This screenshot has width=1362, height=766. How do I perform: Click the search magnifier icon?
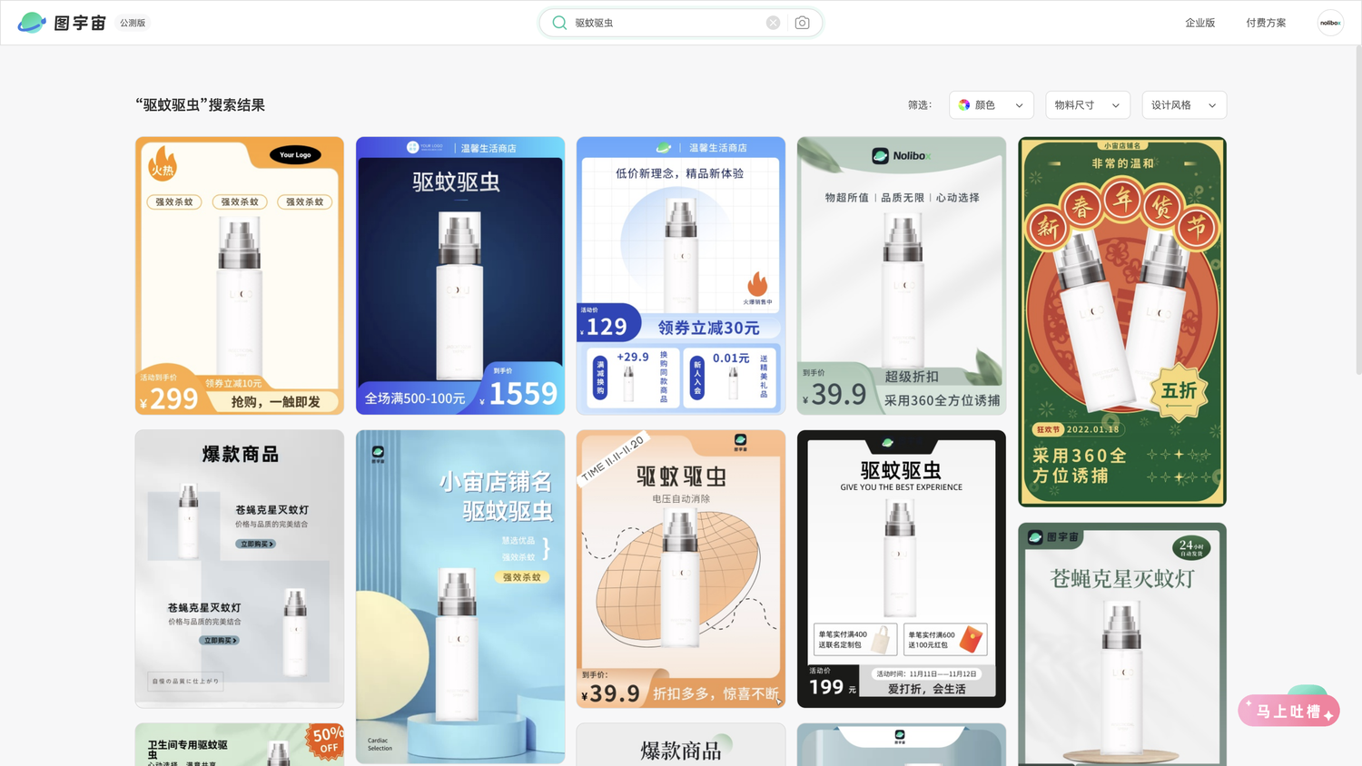(x=559, y=23)
